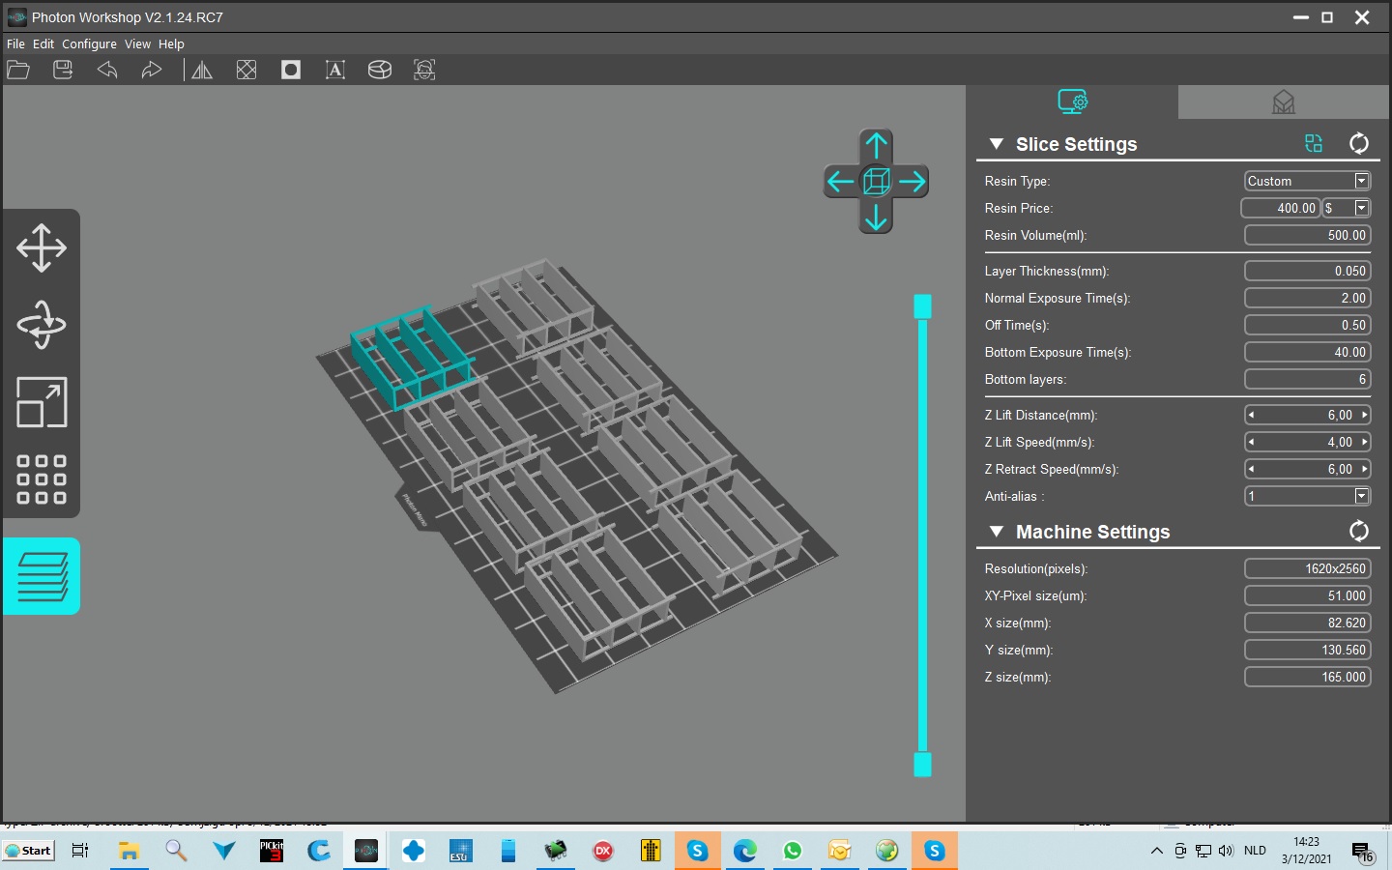Viewport: 1392px width, 870px height.
Task: Click the Resin Price value field
Action: point(1281,208)
